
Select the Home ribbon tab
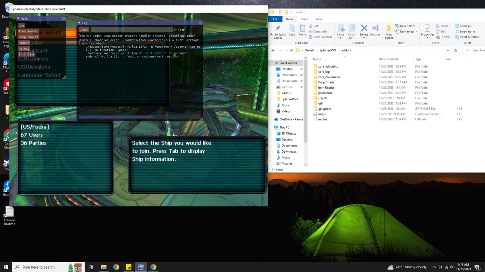pyautogui.click(x=290, y=19)
